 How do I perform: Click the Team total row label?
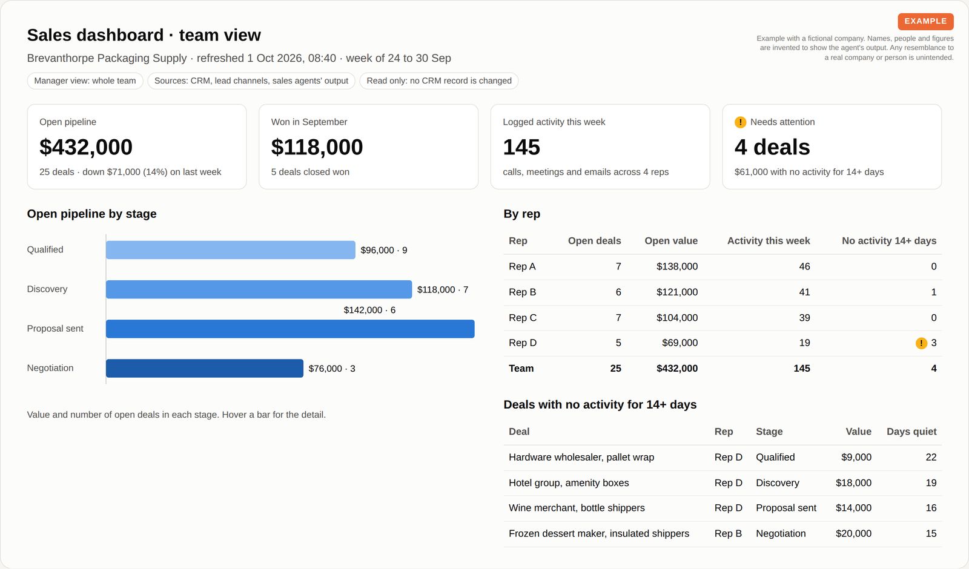[521, 368]
